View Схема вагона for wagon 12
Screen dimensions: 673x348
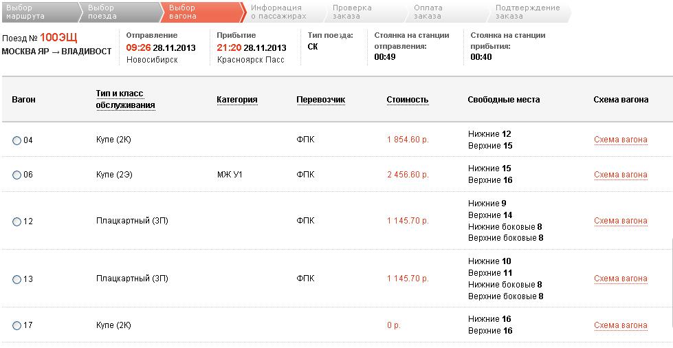point(620,221)
